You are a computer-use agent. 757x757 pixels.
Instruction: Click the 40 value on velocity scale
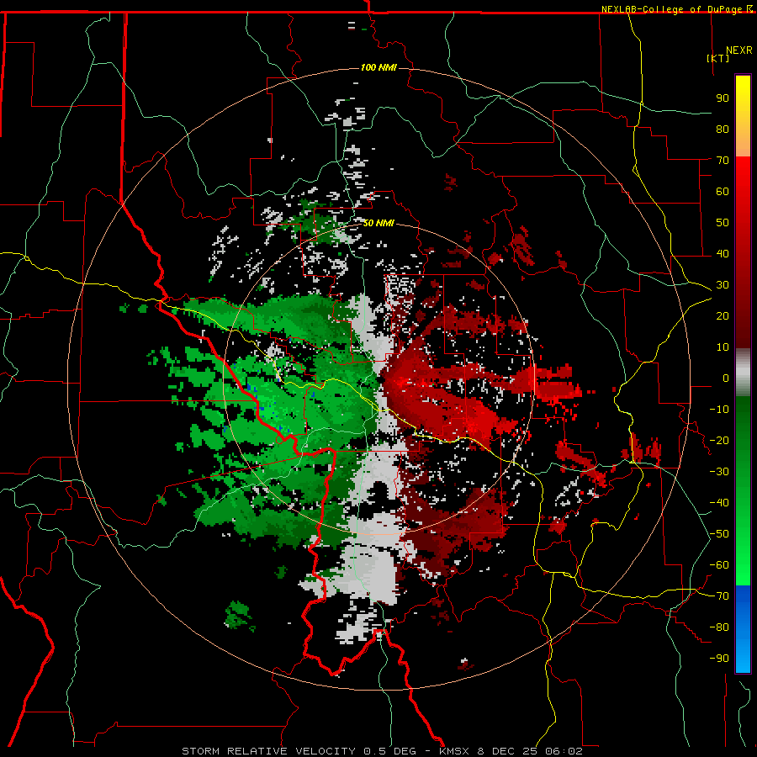(x=723, y=254)
